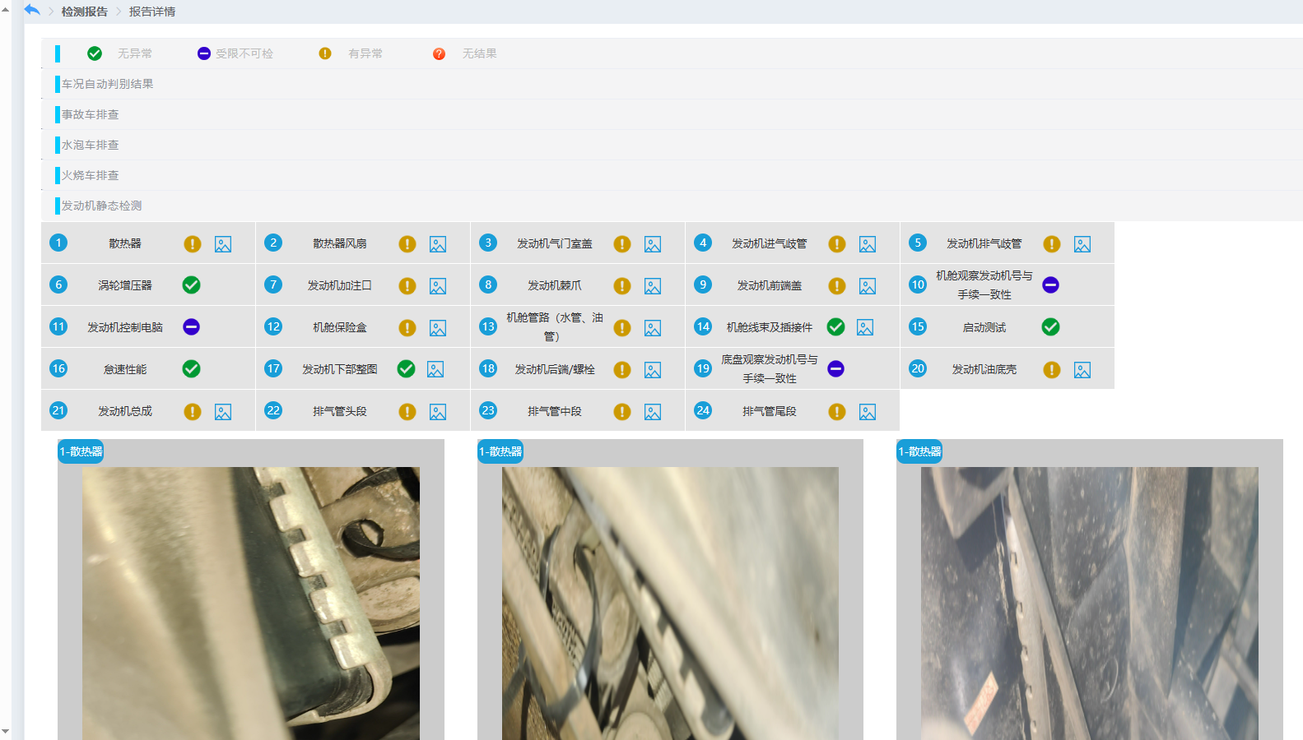Click the 无结果 legend entry

[x=464, y=53]
